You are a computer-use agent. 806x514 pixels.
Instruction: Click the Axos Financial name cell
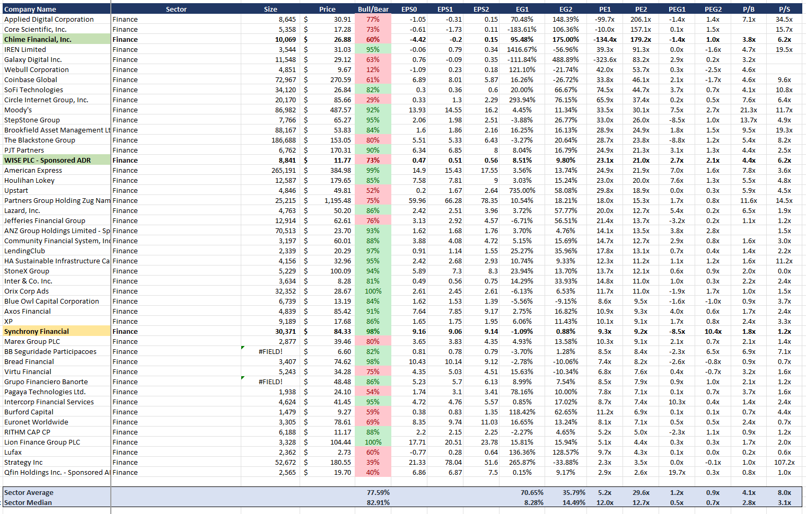click(x=56, y=311)
